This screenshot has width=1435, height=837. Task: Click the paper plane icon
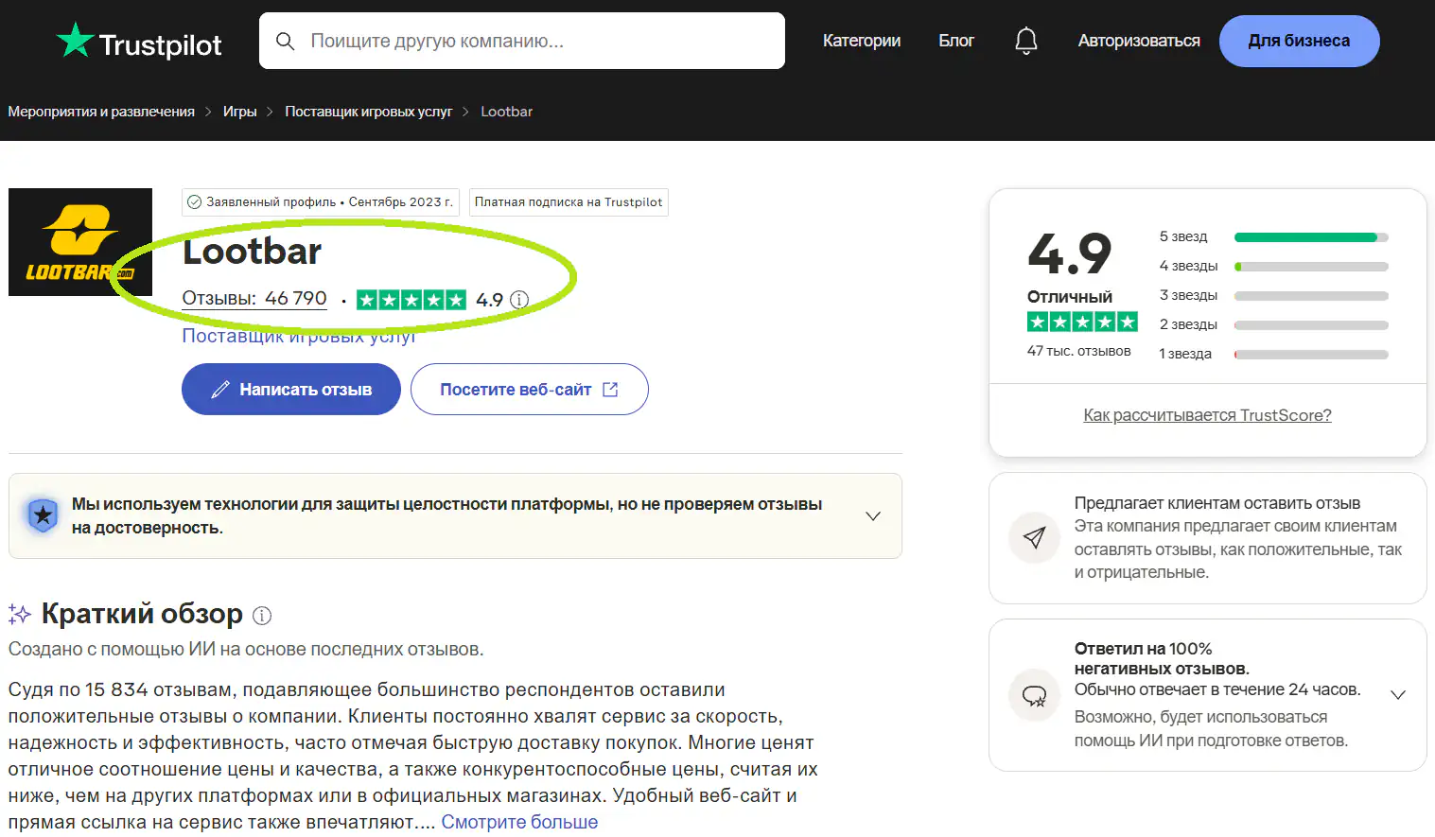[1035, 537]
